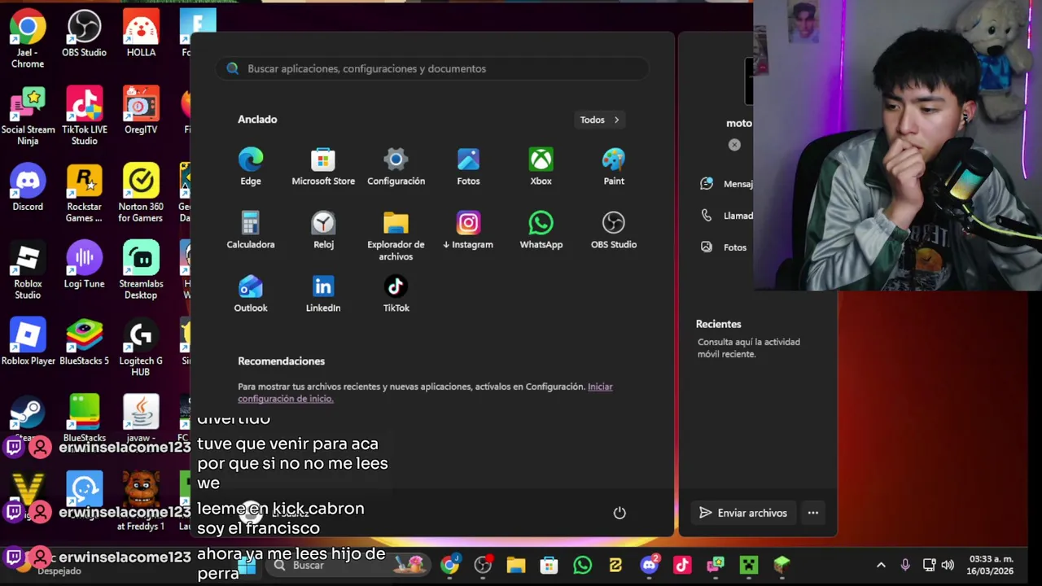The image size is (1042, 586).
Task: Open Calculadora pinned app
Action: pyautogui.click(x=251, y=230)
